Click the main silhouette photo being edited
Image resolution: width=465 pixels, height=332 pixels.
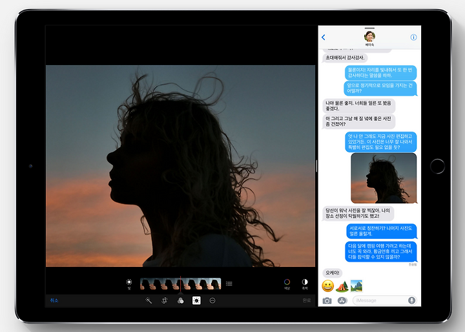click(x=180, y=166)
